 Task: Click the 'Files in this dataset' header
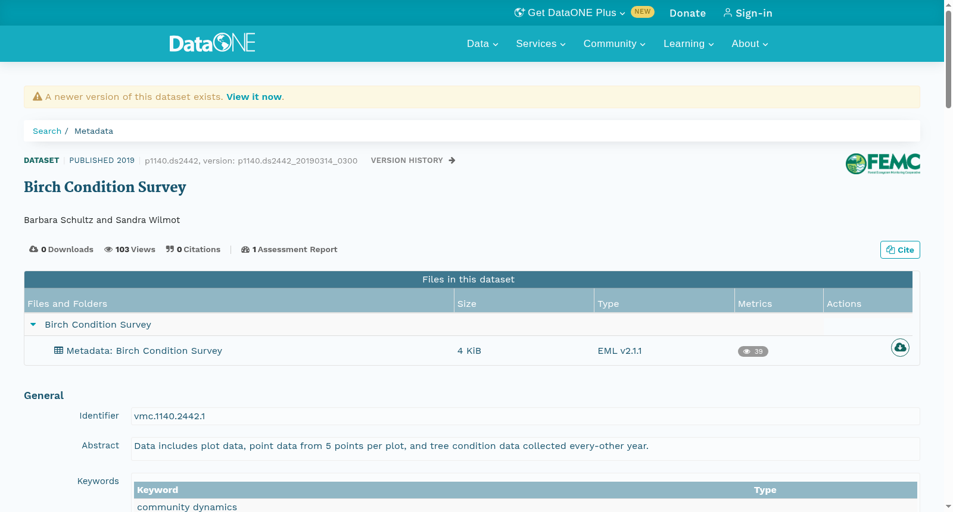pyautogui.click(x=468, y=279)
